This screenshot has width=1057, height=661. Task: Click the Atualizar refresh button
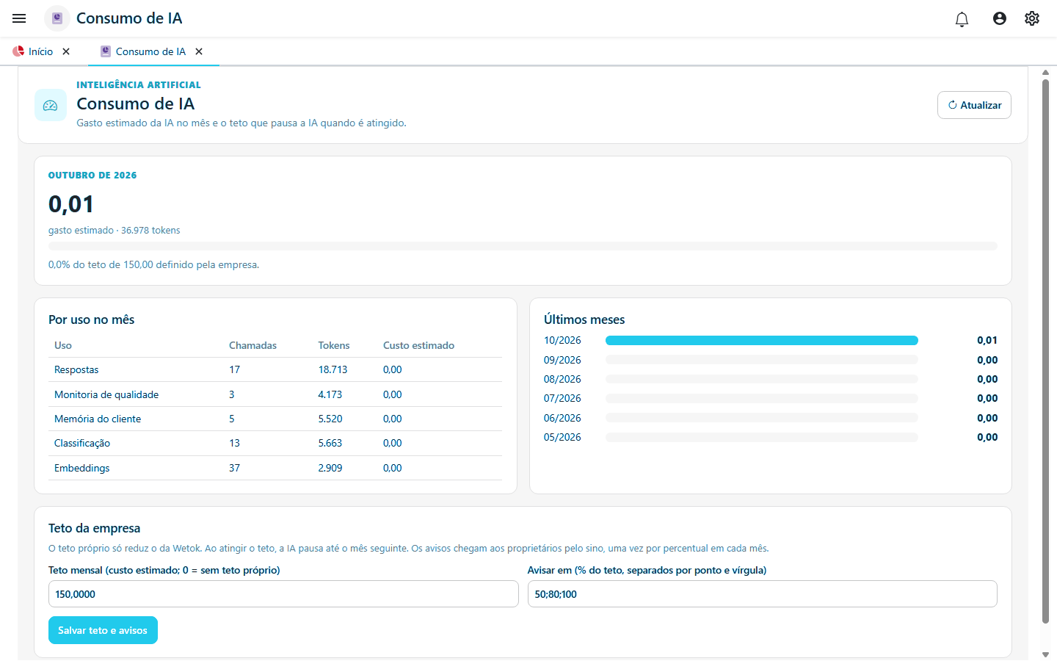[974, 105]
